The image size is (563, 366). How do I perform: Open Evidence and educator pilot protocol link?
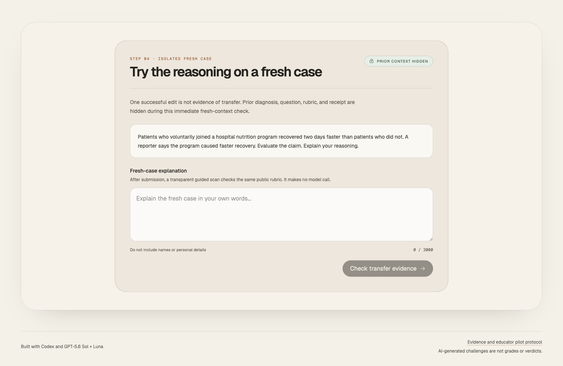(x=505, y=342)
